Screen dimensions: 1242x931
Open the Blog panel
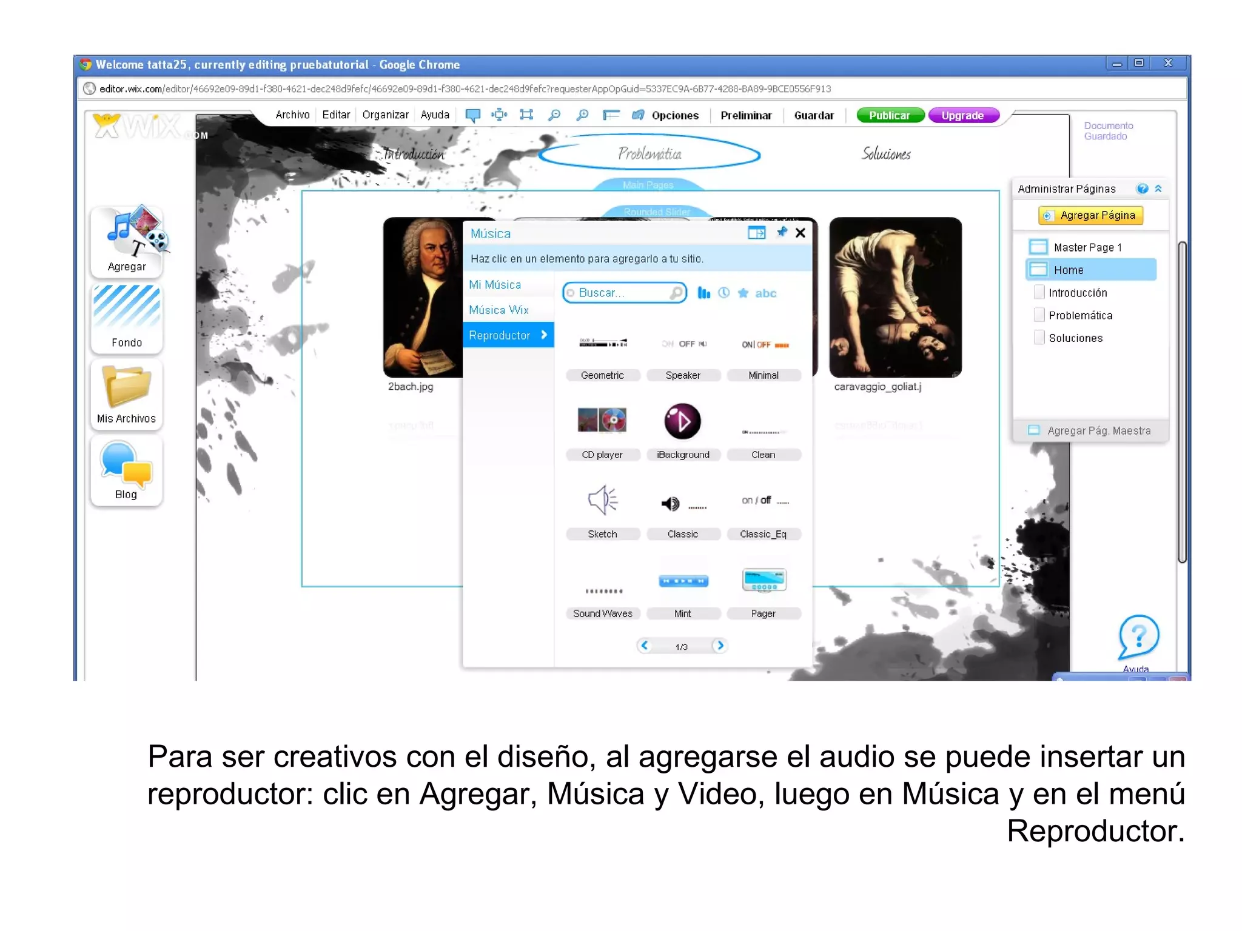click(127, 470)
